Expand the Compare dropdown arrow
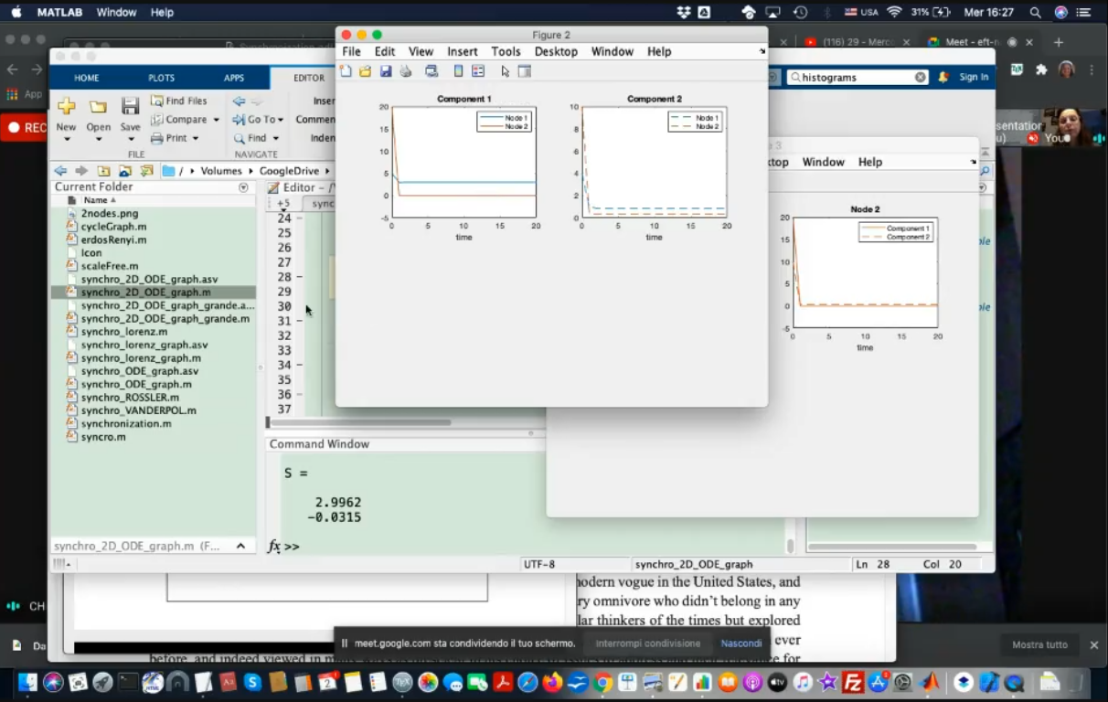1108x702 pixels. pos(217,120)
